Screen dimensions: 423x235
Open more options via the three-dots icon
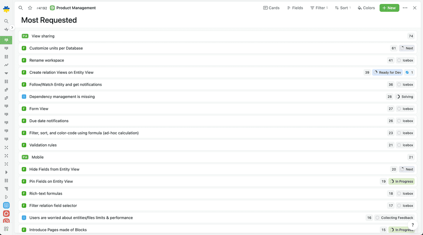point(405,8)
